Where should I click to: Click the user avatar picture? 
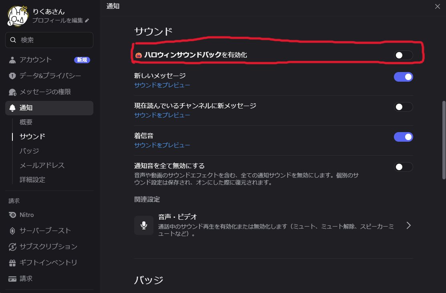pos(18,16)
